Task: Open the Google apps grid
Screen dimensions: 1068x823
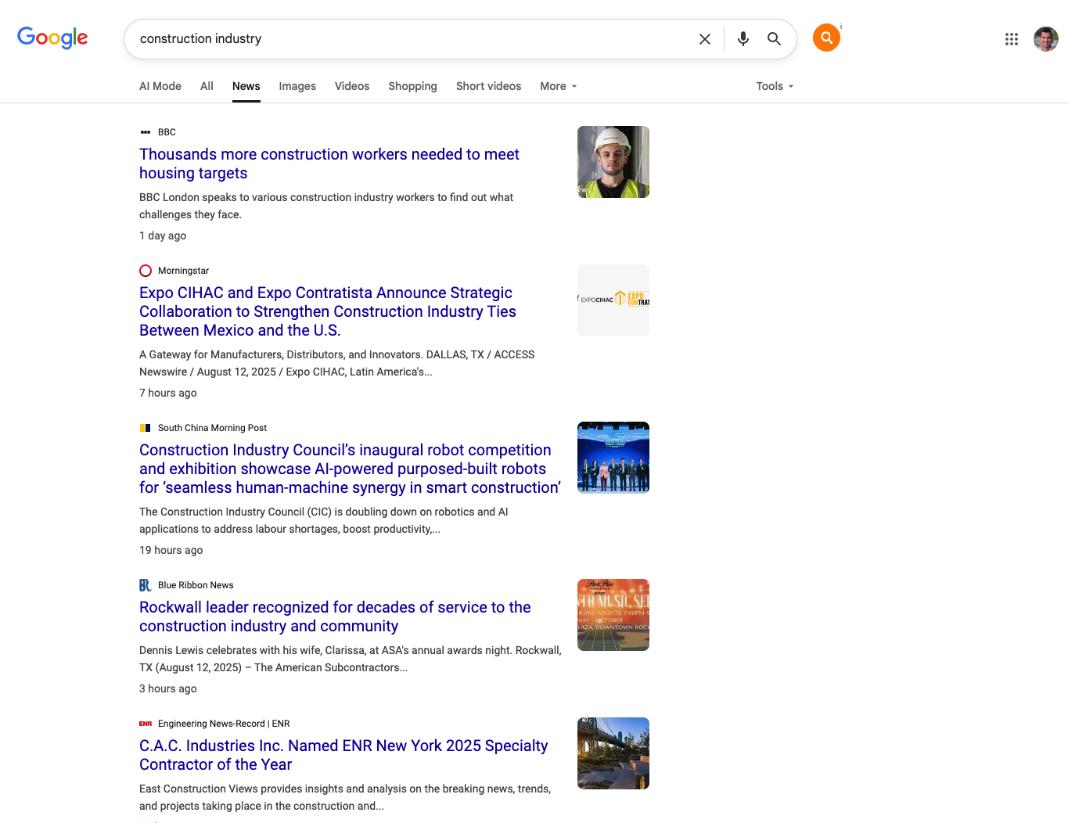Action: (1011, 39)
